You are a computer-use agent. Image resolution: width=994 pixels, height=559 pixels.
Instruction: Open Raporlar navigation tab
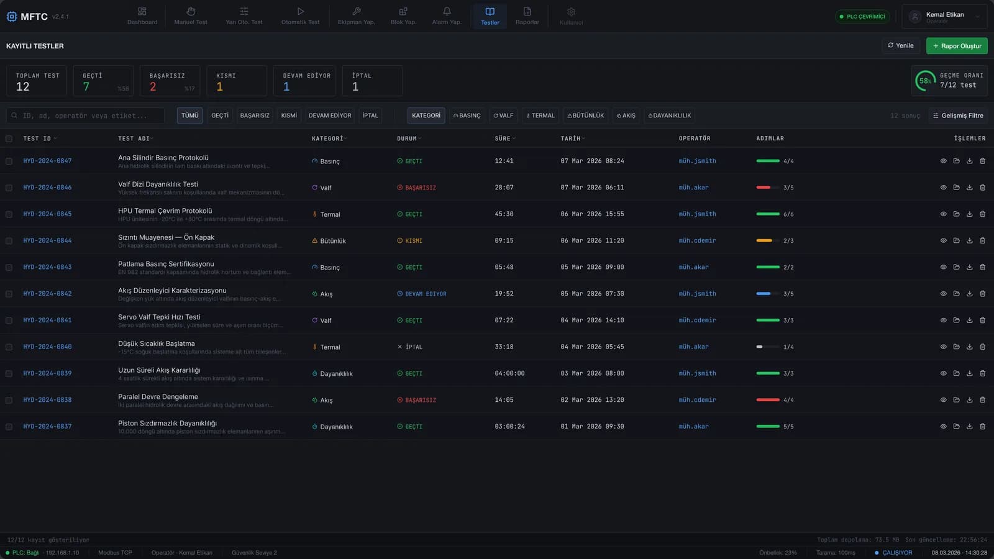click(527, 16)
